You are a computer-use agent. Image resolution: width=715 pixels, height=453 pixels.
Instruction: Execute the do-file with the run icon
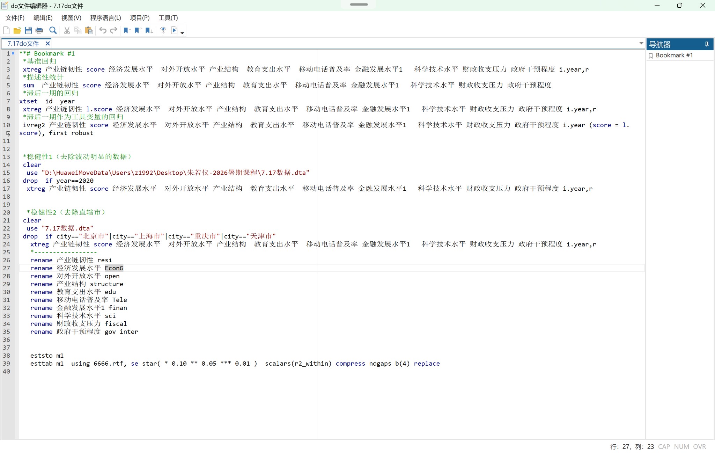pos(174,30)
